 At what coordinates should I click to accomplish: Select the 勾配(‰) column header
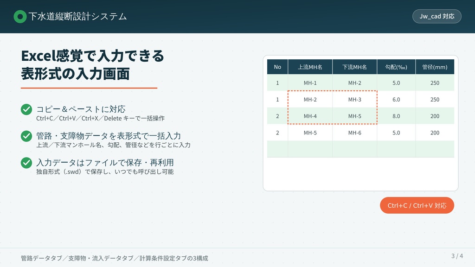(x=396, y=67)
